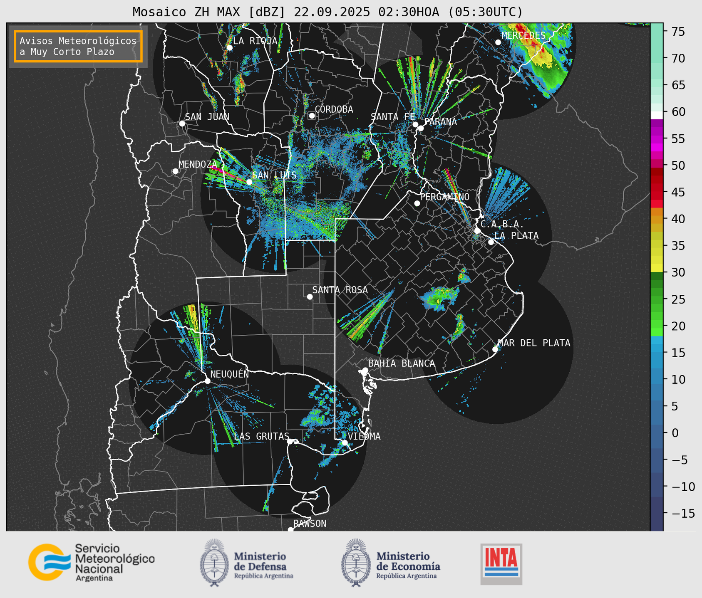This screenshot has height=598, width=702.
Task: Select the 65 tick label on the color scale
Action: (x=678, y=85)
